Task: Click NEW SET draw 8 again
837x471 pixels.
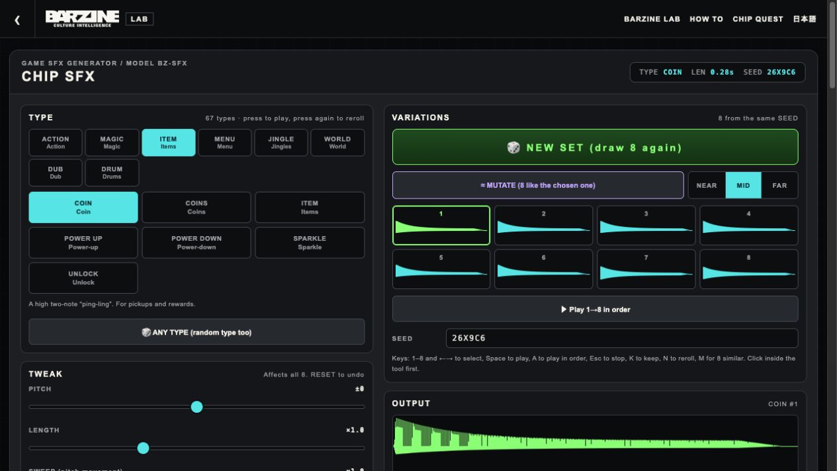Action: (595, 148)
